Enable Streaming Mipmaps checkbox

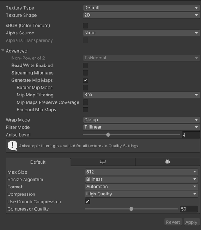pyautogui.click(x=85, y=73)
